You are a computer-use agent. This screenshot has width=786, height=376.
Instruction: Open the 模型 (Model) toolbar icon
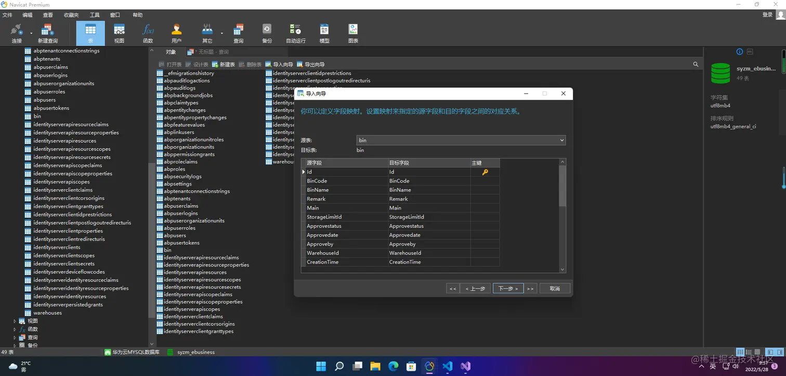click(324, 33)
